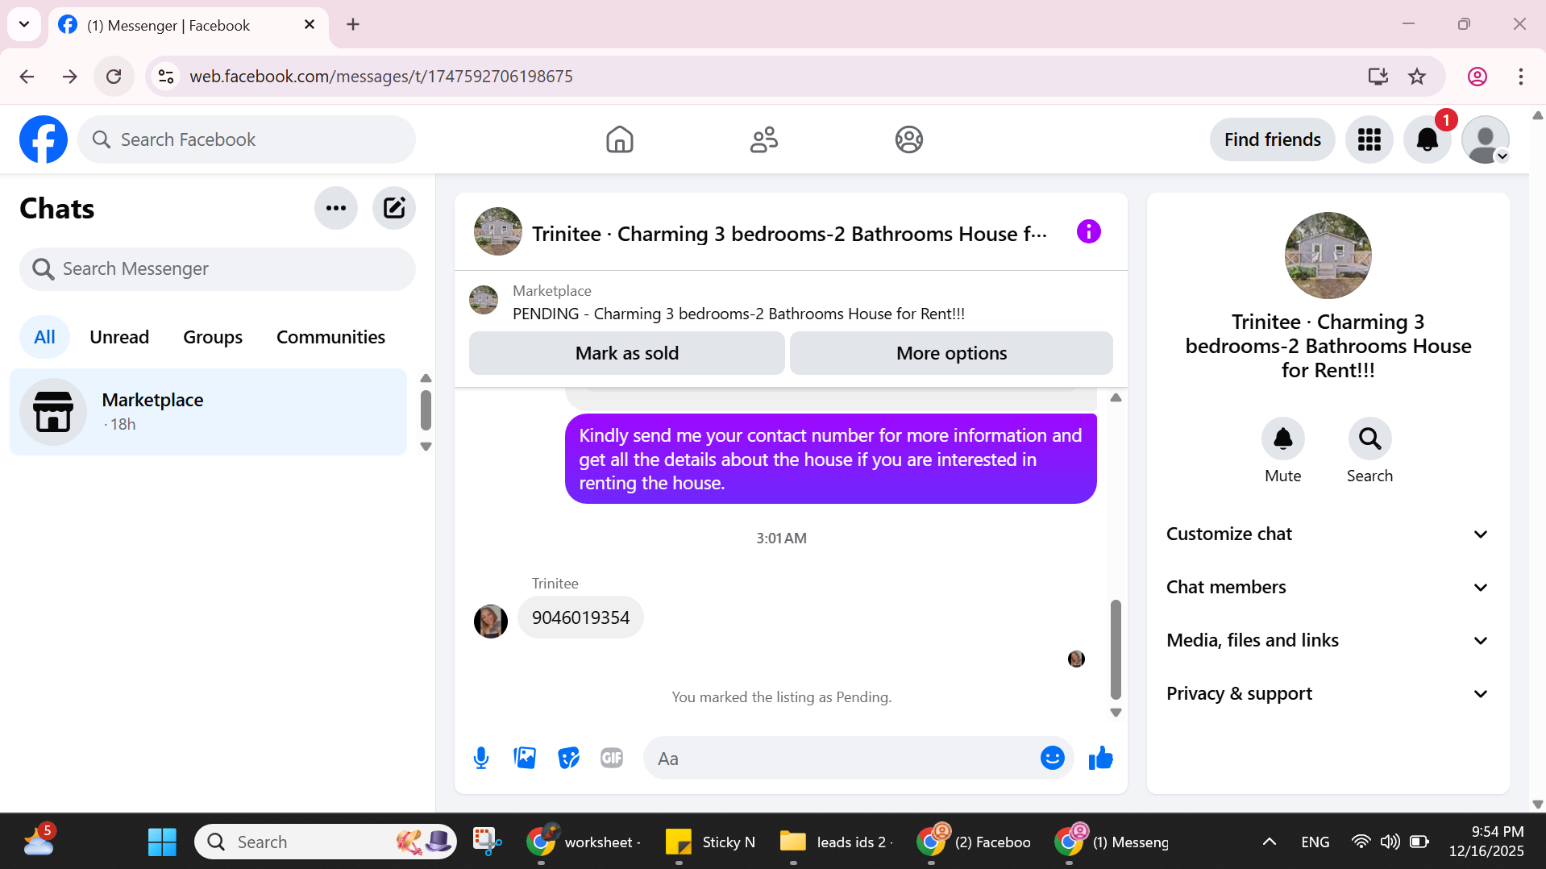Go to the Home feed icon
The height and width of the screenshot is (869, 1546).
tap(620, 139)
